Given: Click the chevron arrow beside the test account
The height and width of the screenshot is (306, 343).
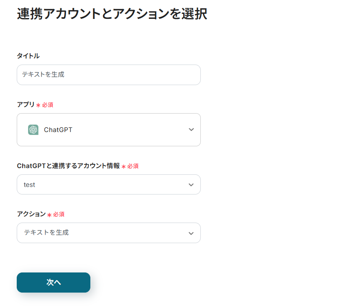Looking at the screenshot, I should point(191,185).
